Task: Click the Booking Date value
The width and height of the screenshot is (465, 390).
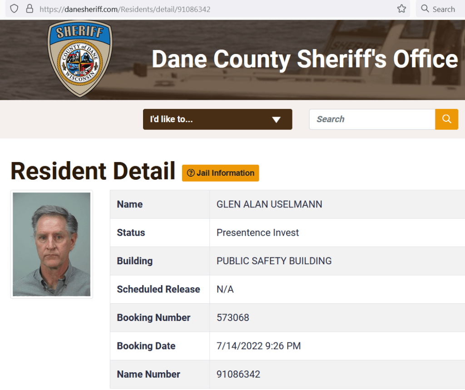Action: (258, 346)
